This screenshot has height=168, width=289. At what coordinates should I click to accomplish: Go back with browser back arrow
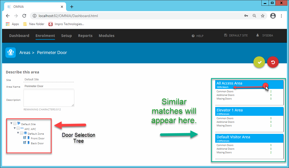click(x=8, y=16)
